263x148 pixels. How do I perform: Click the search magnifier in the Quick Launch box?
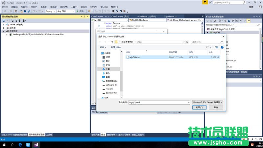tap(244, 2)
